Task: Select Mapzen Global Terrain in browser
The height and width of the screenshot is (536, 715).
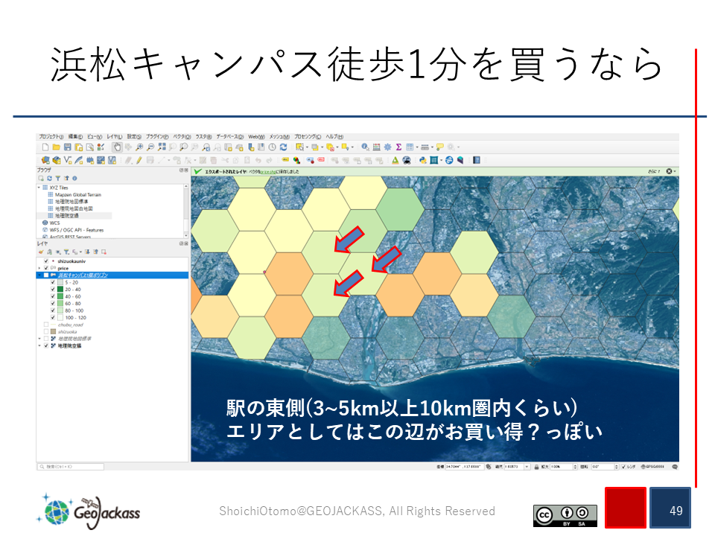Action: pyautogui.click(x=77, y=195)
